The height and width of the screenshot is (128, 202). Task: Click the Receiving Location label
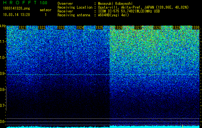75,8
